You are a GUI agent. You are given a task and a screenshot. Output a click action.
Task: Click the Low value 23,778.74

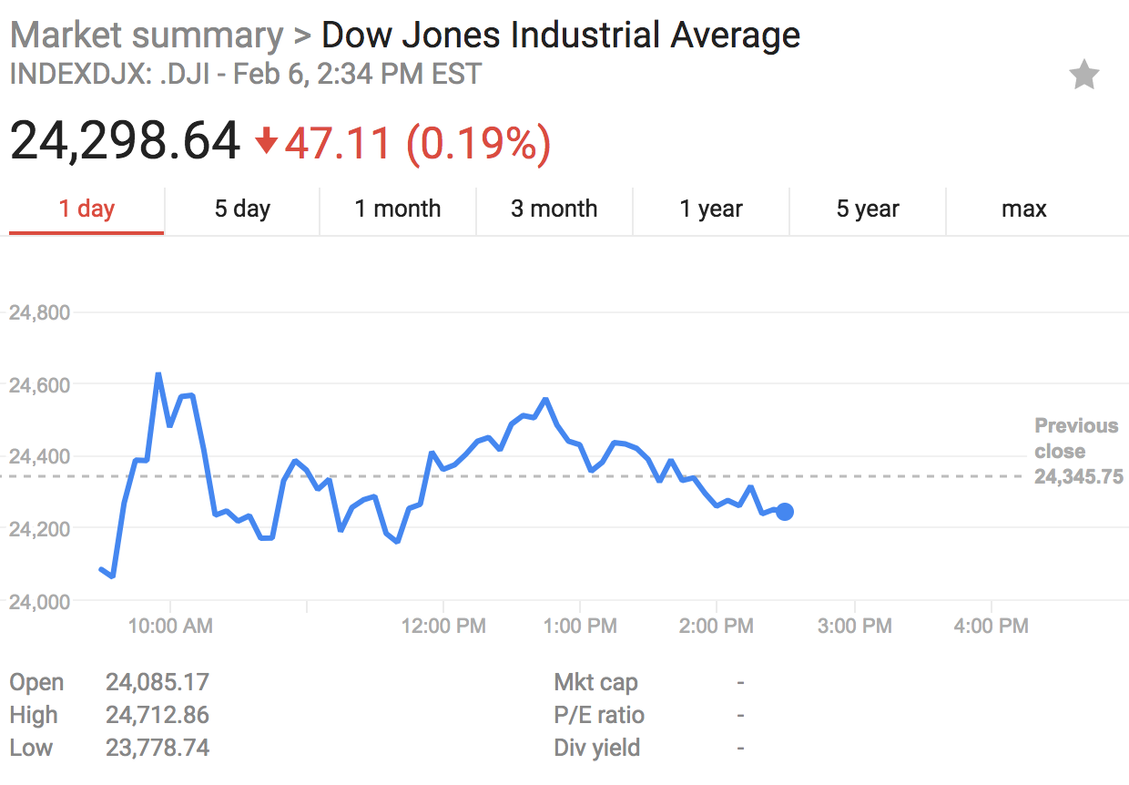[158, 748]
